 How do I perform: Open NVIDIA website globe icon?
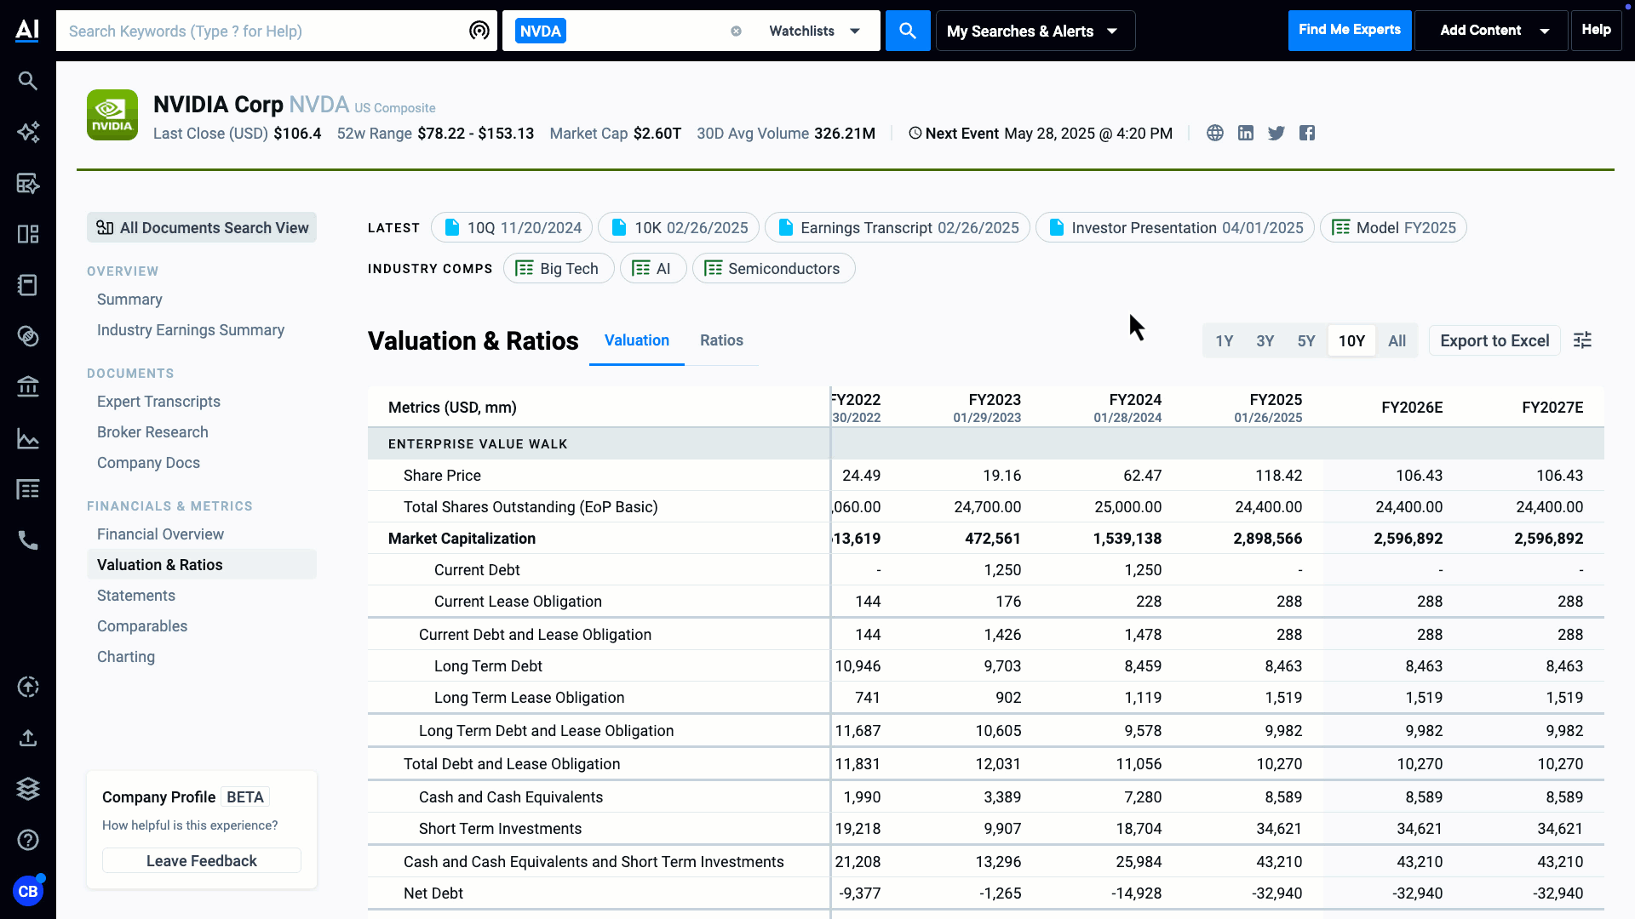coord(1215,133)
